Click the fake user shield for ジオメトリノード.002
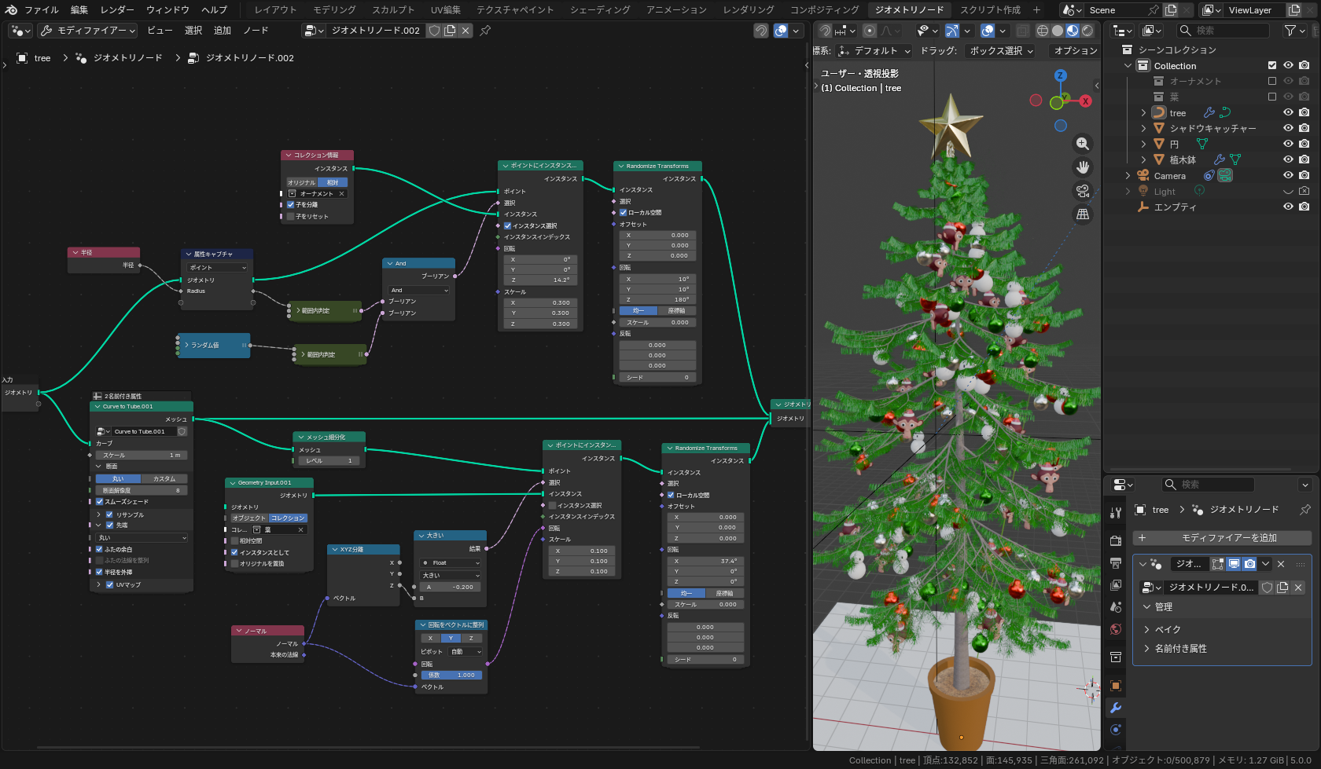 click(434, 31)
